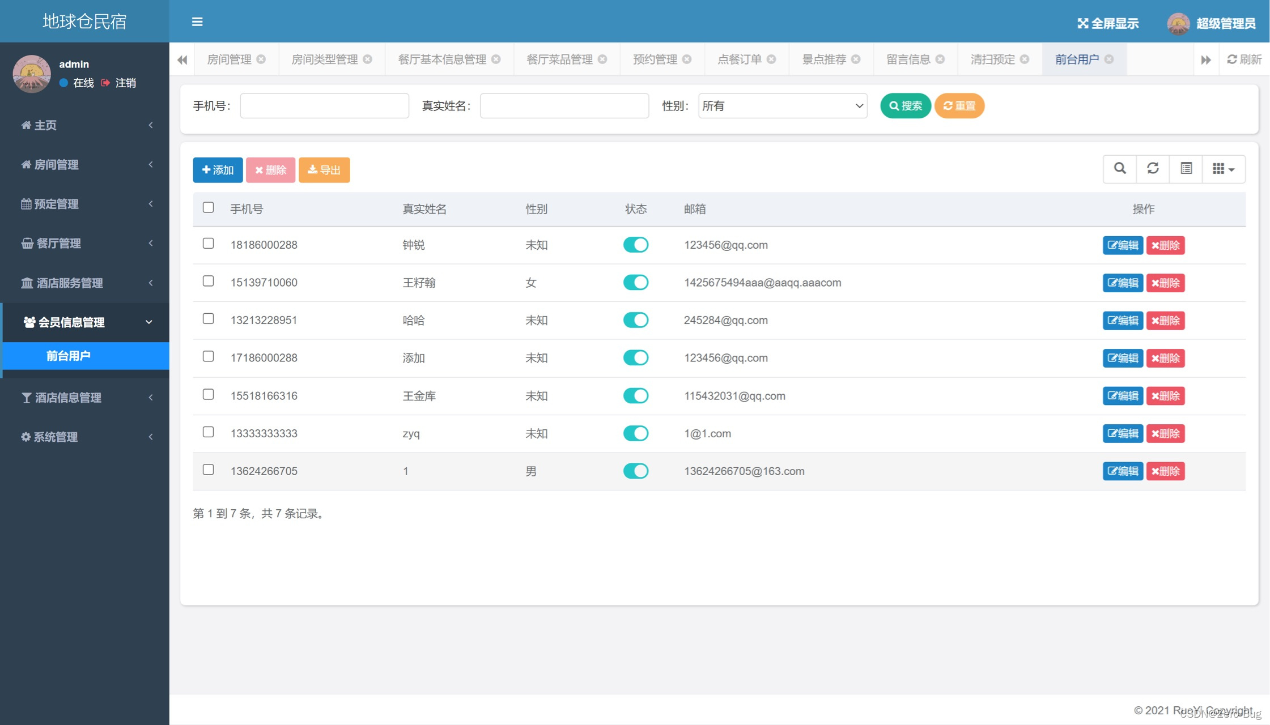
Task: Toggle the sidebar hamburger menu
Action: click(197, 22)
